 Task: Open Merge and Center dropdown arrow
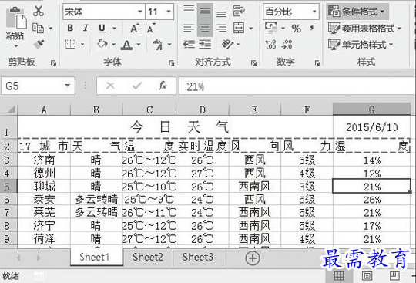[x=250, y=28]
